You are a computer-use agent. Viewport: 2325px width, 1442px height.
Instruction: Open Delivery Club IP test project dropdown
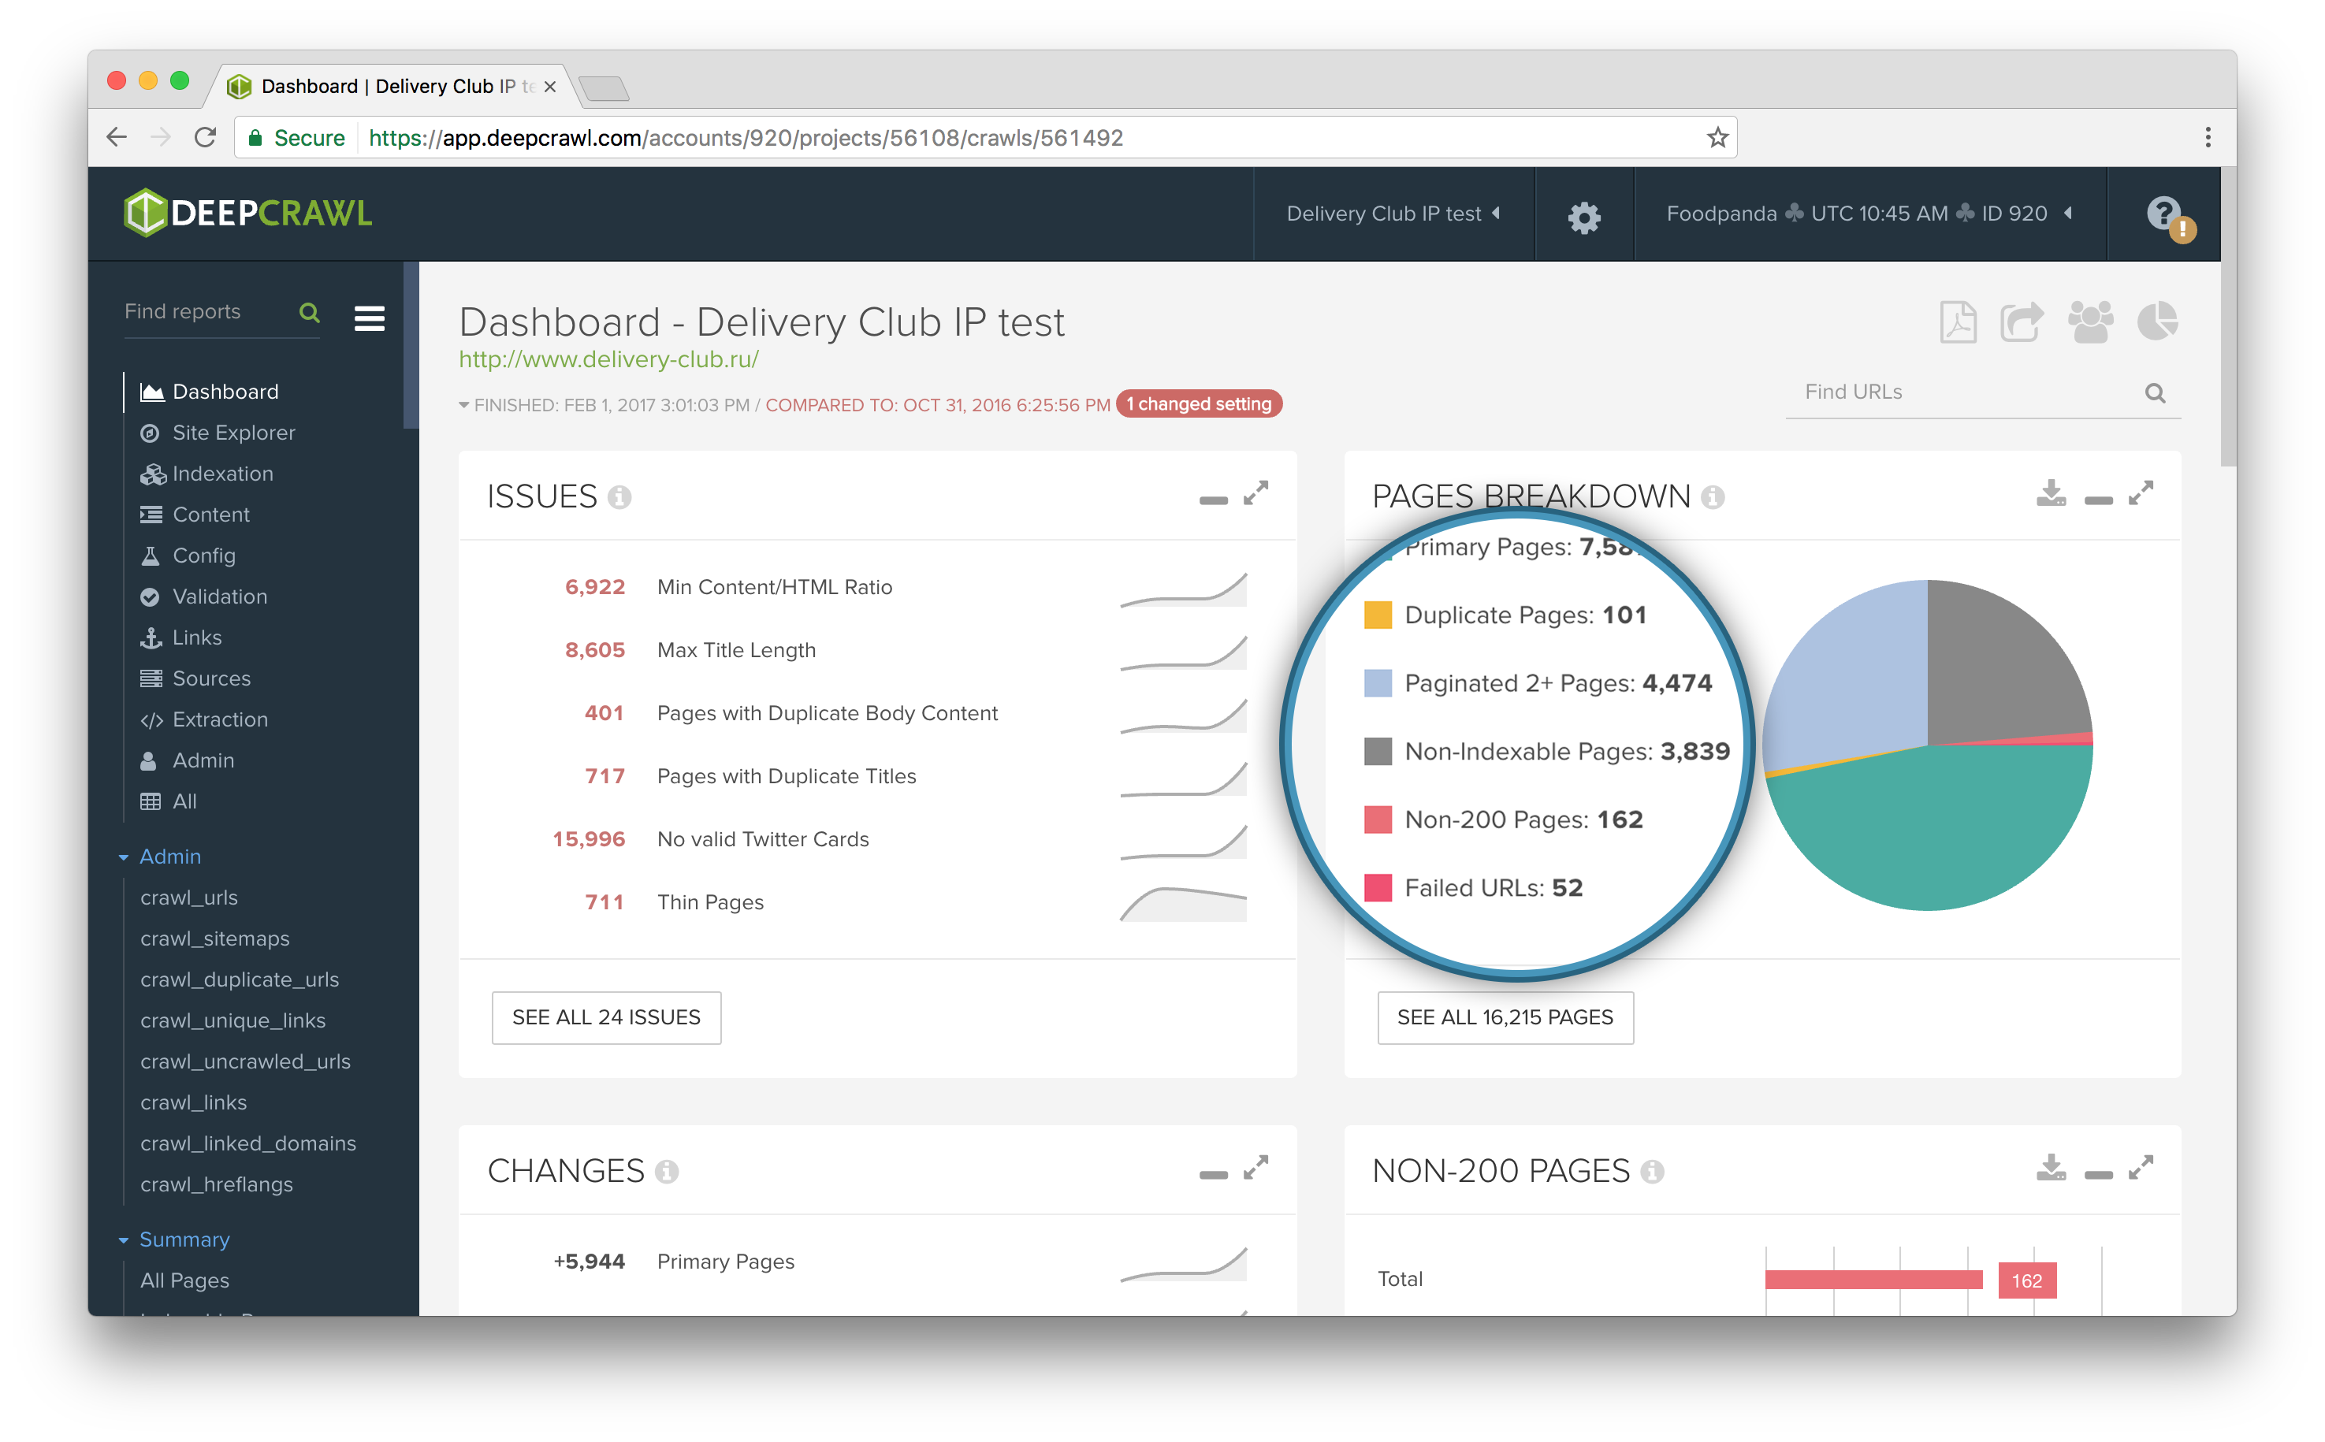(1393, 214)
